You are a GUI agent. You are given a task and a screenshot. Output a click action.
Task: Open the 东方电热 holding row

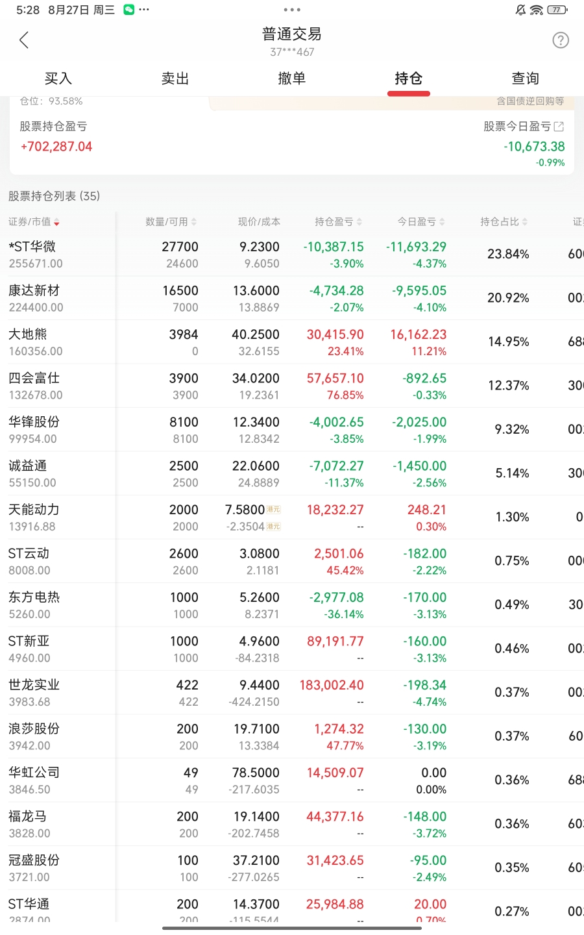[292, 605]
